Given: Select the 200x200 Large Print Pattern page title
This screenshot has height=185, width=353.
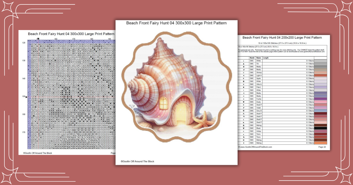Looking at the screenshot, I should click(x=282, y=37).
